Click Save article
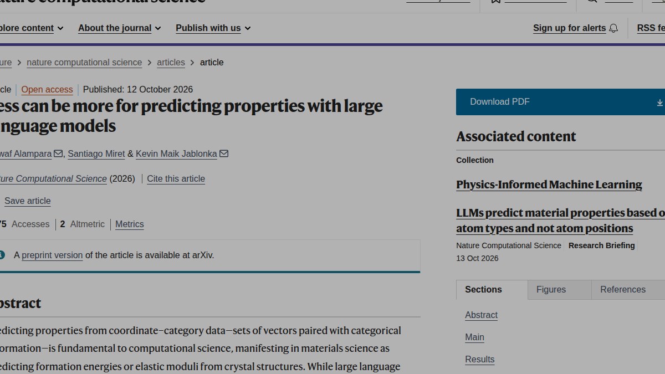Image resolution: width=665 pixels, height=374 pixels. click(x=28, y=201)
